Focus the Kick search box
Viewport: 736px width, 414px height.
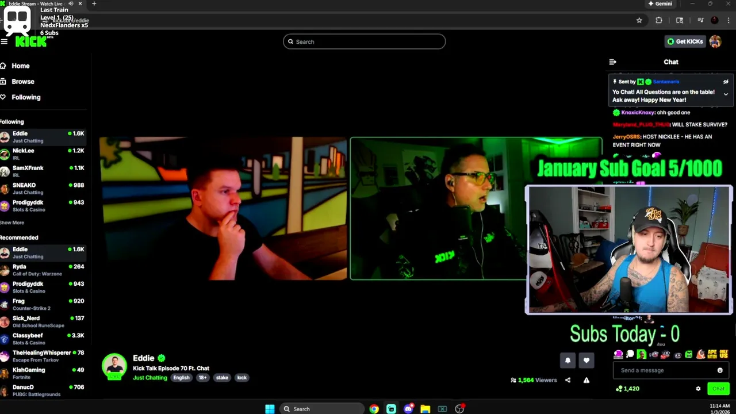coord(364,41)
